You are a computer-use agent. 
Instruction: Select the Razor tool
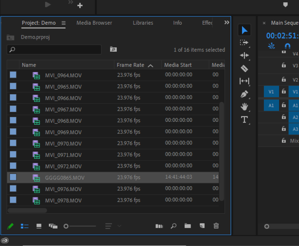(244, 68)
